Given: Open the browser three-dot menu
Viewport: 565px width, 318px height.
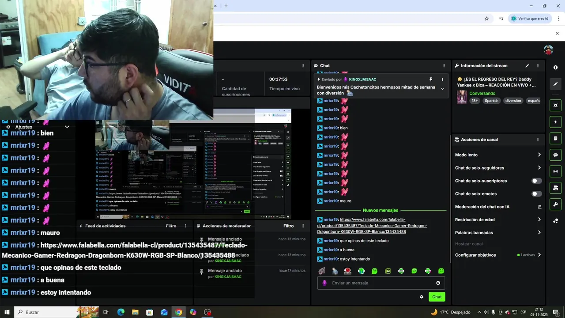Looking at the screenshot, I should (x=558, y=19).
